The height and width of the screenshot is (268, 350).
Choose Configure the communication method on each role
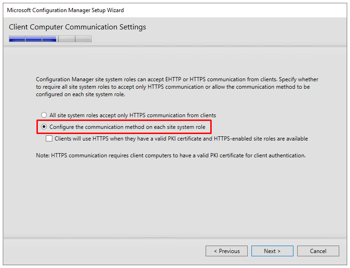[x=44, y=127]
